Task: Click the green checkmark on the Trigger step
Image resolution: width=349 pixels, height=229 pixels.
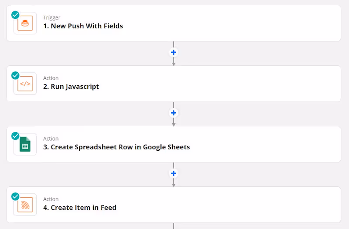Action: point(15,15)
